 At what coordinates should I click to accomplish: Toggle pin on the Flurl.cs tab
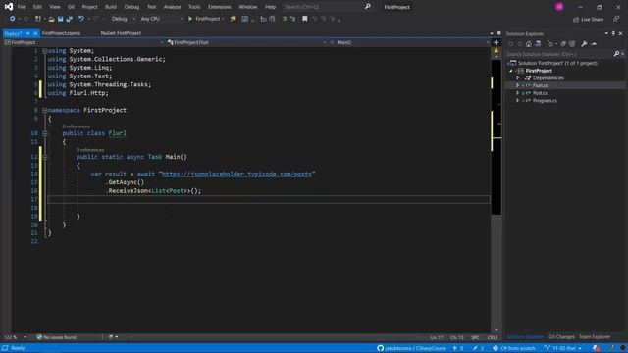click(x=28, y=33)
